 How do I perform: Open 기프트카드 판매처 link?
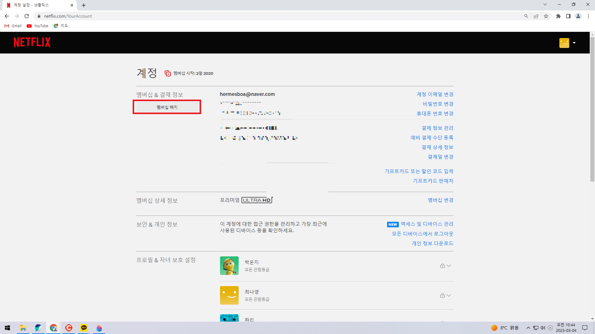(x=433, y=181)
